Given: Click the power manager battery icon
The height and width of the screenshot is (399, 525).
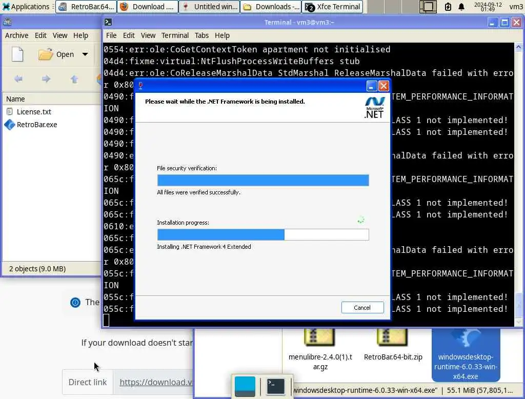Looking at the screenshot, I should tap(448, 6).
